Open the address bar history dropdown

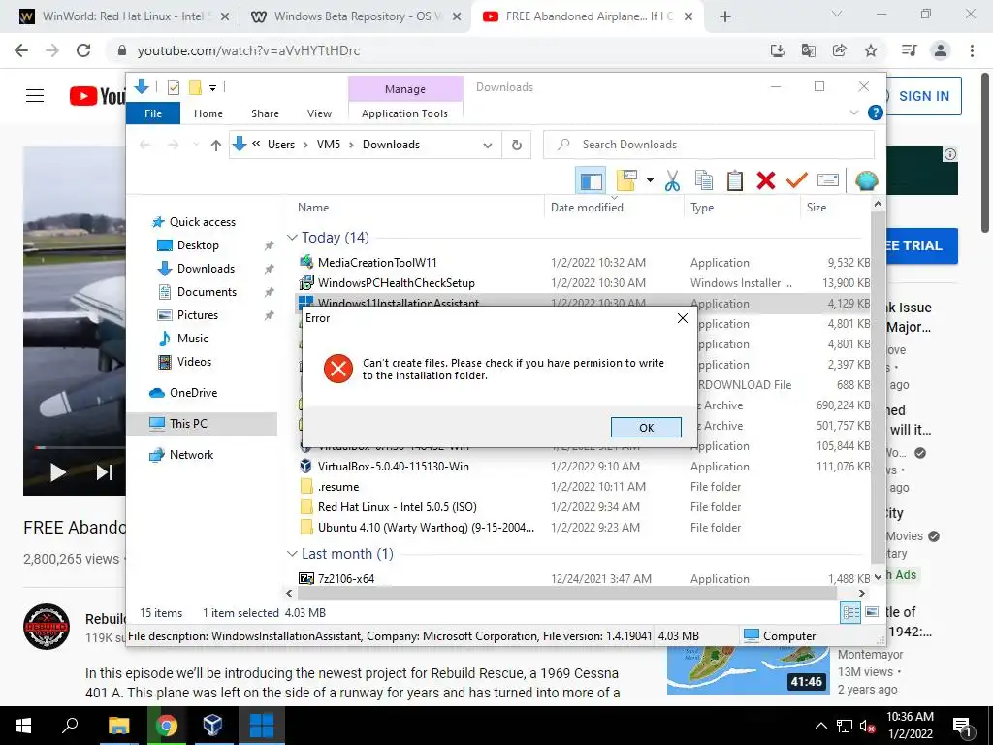[487, 146]
